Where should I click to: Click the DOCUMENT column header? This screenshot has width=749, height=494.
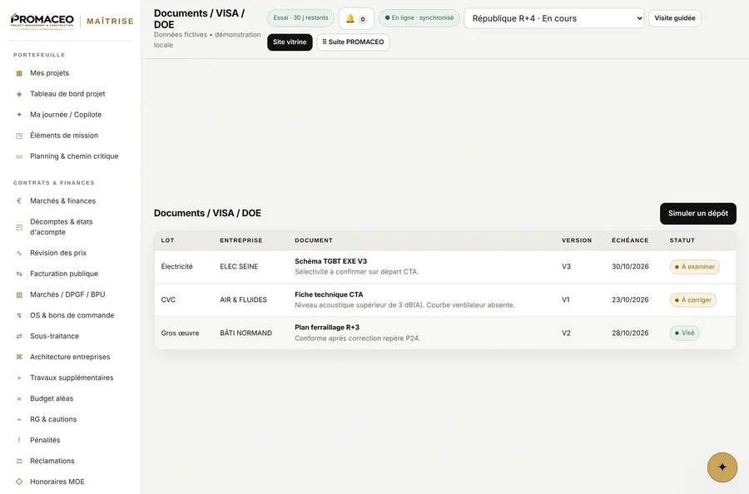coord(314,240)
